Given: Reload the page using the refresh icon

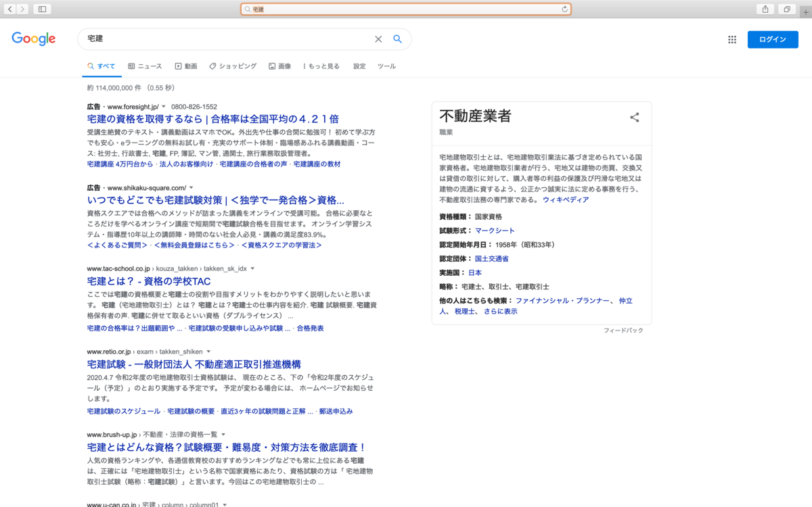Looking at the screenshot, I should [564, 9].
